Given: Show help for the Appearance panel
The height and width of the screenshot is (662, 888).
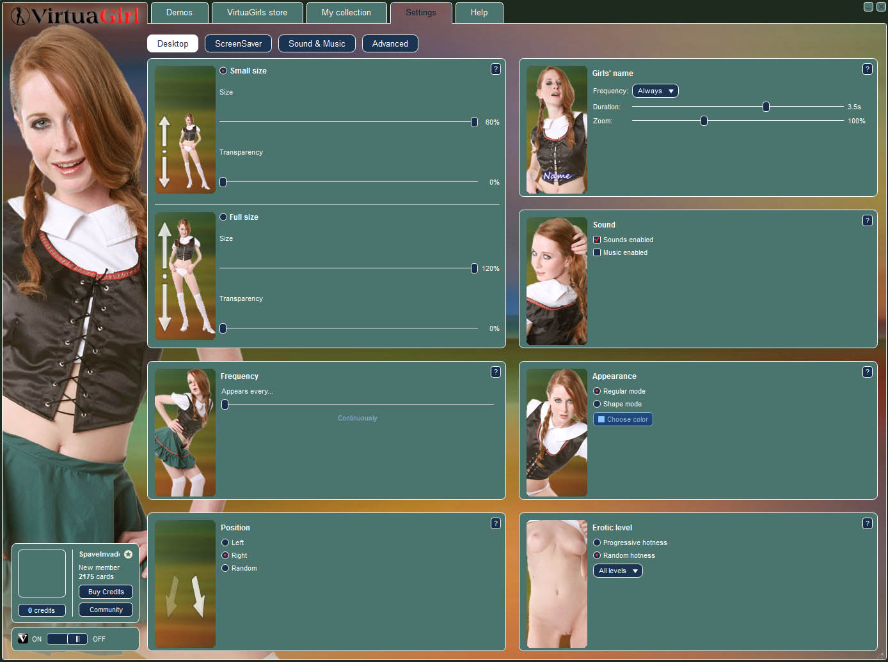Looking at the screenshot, I should (x=867, y=372).
